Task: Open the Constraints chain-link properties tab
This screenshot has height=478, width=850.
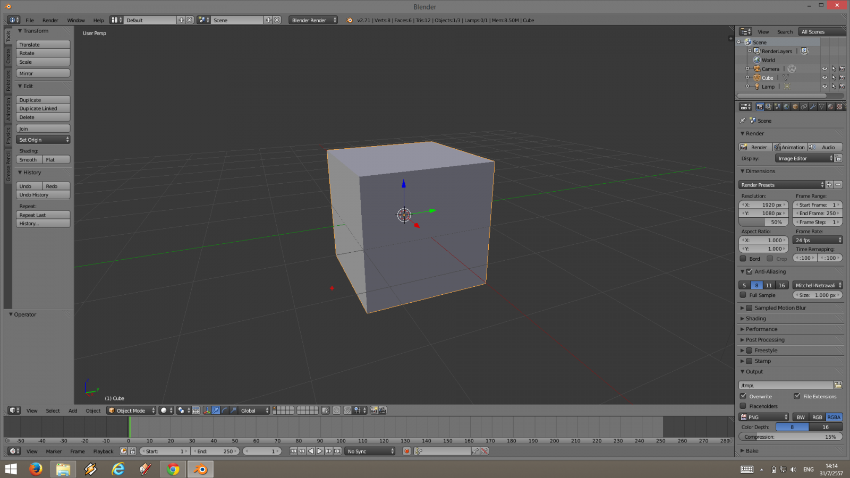Action: point(804,107)
